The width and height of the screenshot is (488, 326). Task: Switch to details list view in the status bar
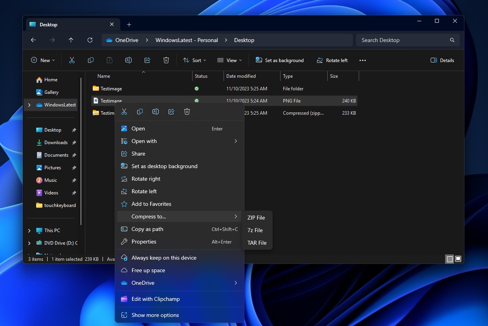[449, 259]
